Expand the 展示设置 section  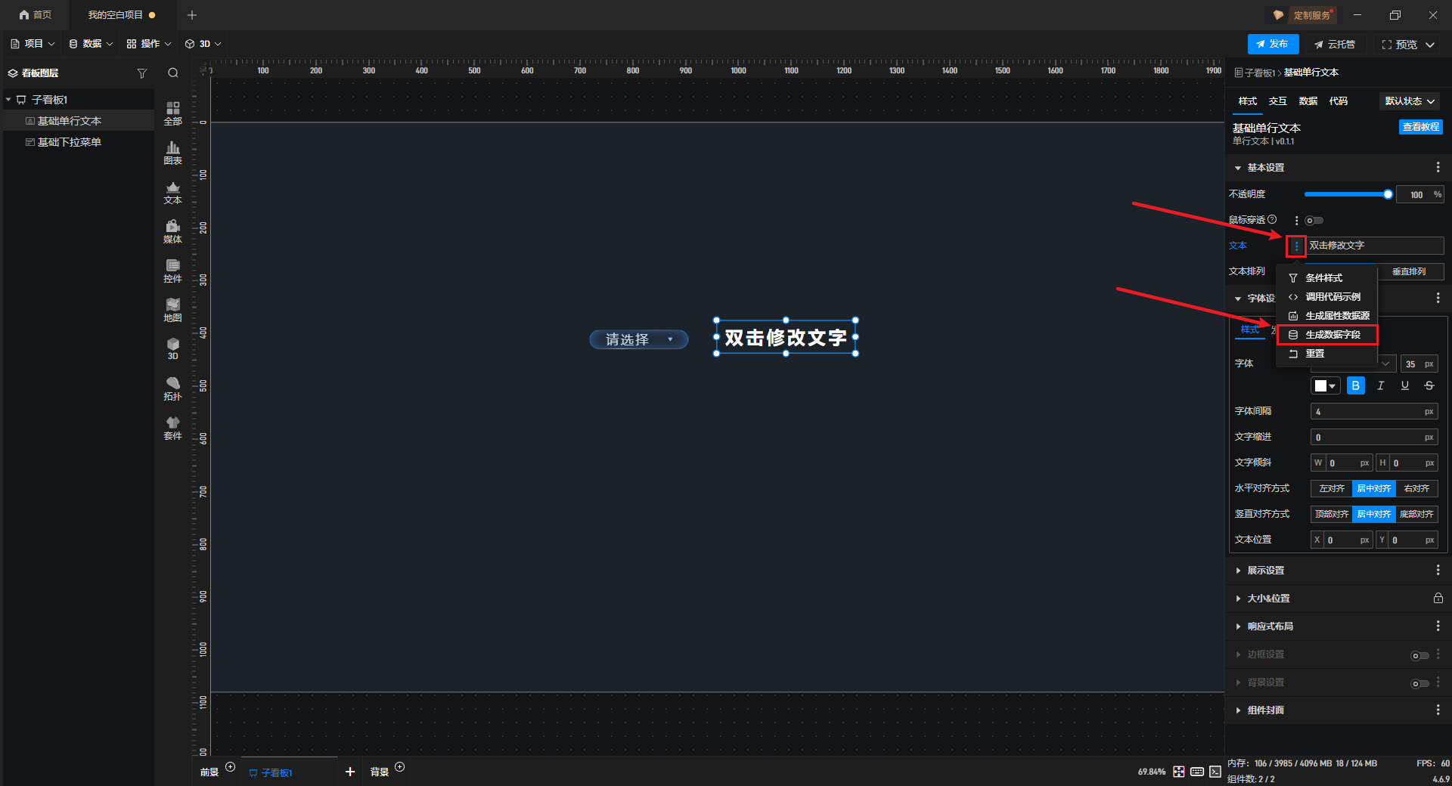(x=1266, y=571)
